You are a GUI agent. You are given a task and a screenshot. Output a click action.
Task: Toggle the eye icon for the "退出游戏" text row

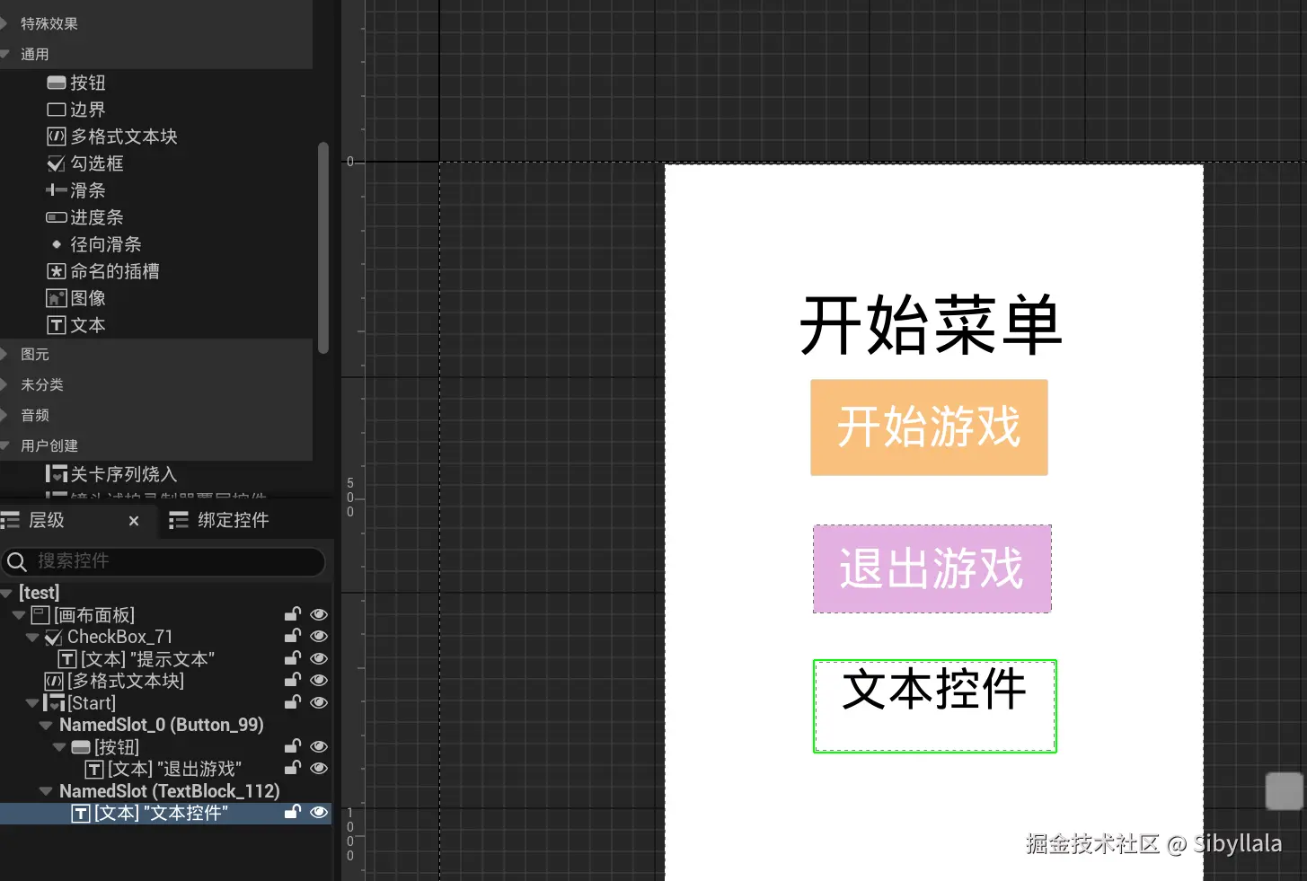click(x=319, y=768)
